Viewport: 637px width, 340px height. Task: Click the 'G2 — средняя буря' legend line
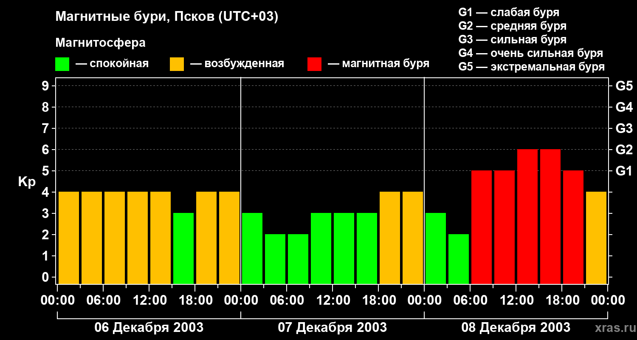pos(513,26)
